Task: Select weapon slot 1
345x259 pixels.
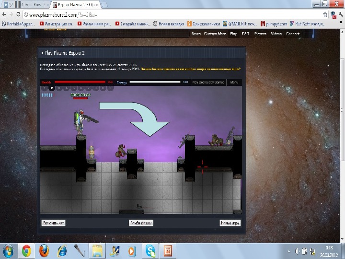Action: [45, 88]
